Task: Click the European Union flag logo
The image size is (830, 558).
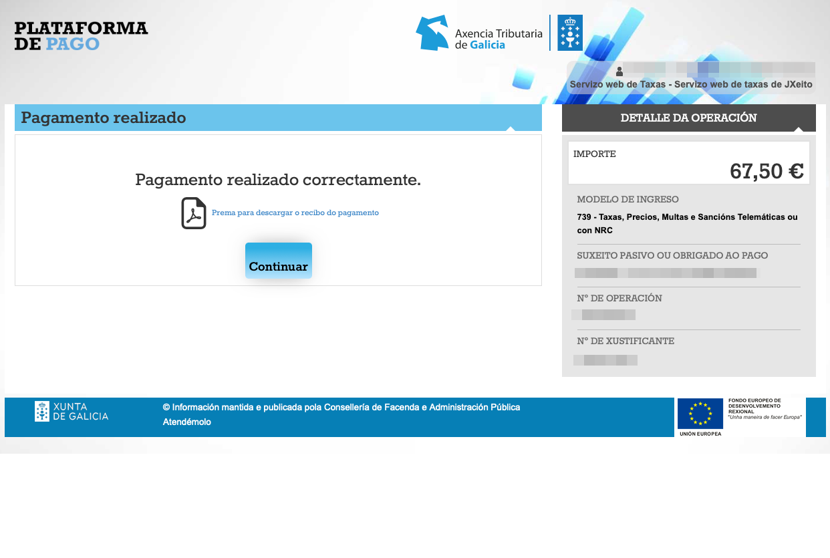Action: pyautogui.click(x=700, y=413)
